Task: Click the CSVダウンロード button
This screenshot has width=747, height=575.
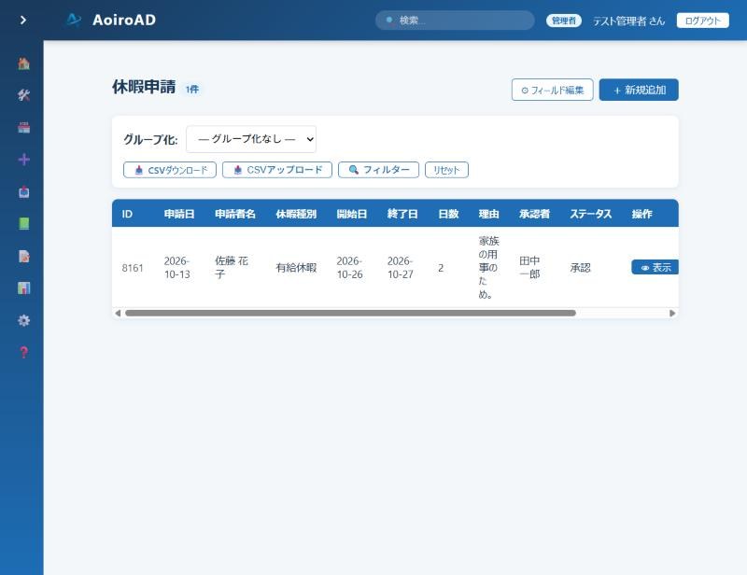Action: point(170,170)
